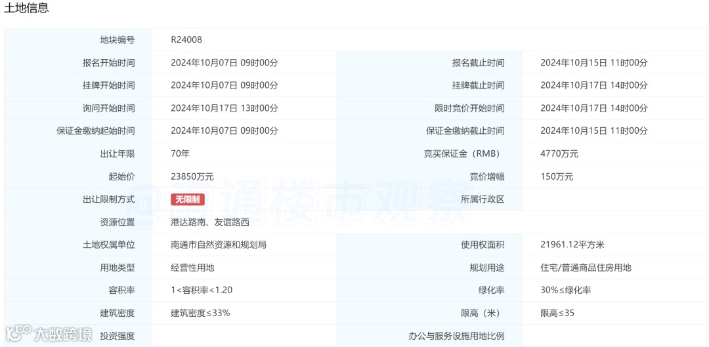Select parcel number R24008
Image resolution: width=709 pixels, height=347 pixels.
tap(186, 40)
